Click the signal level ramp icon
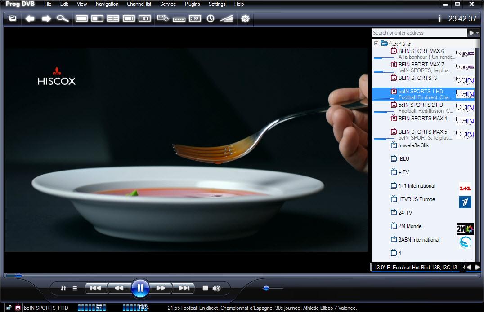The height and width of the screenshot is (312, 484). (x=227, y=18)
